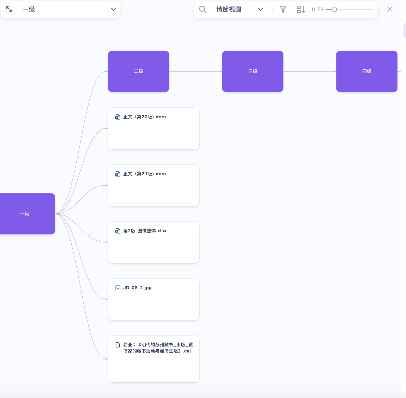Open the filter funnel icon
The height and width of the screenshot is (398, 406).
(x=283, y=9)
